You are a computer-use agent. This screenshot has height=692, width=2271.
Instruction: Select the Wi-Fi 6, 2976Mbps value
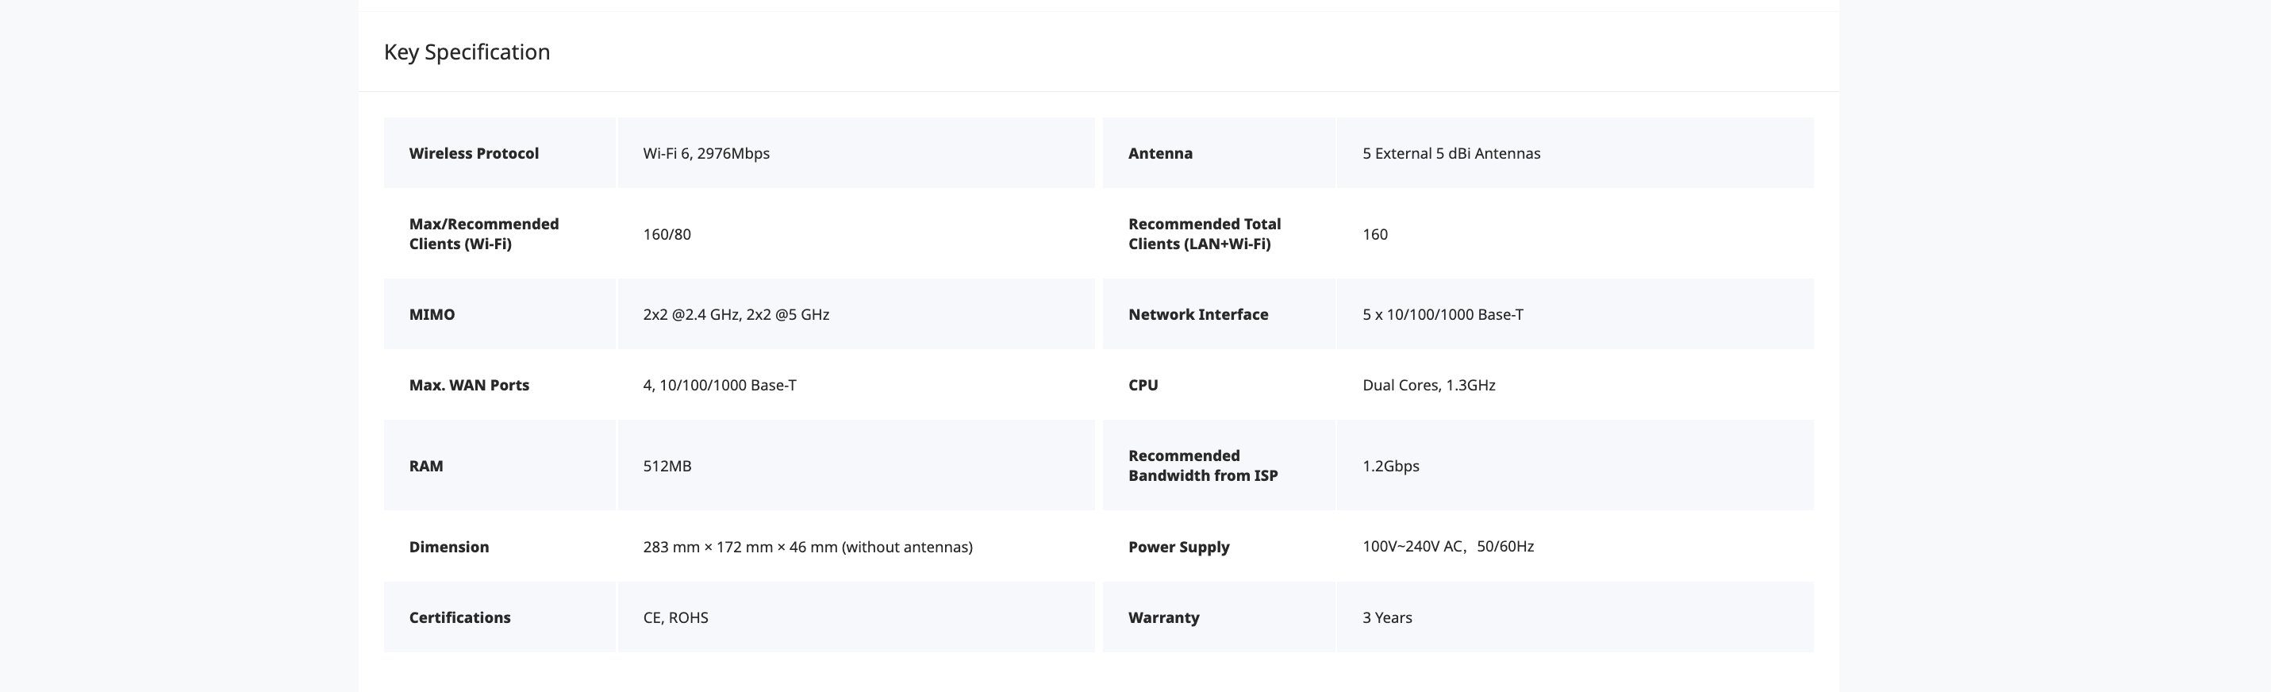point(705,153)
